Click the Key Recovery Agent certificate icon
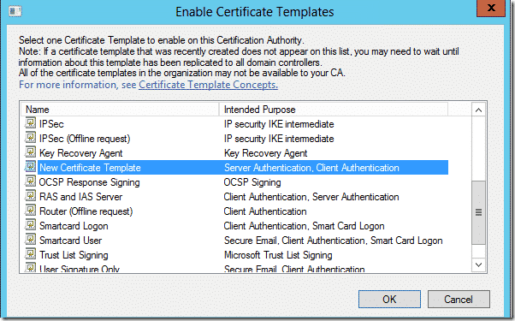Image resolution: width=515 pixels, height=321 pixels. point(30,152)
